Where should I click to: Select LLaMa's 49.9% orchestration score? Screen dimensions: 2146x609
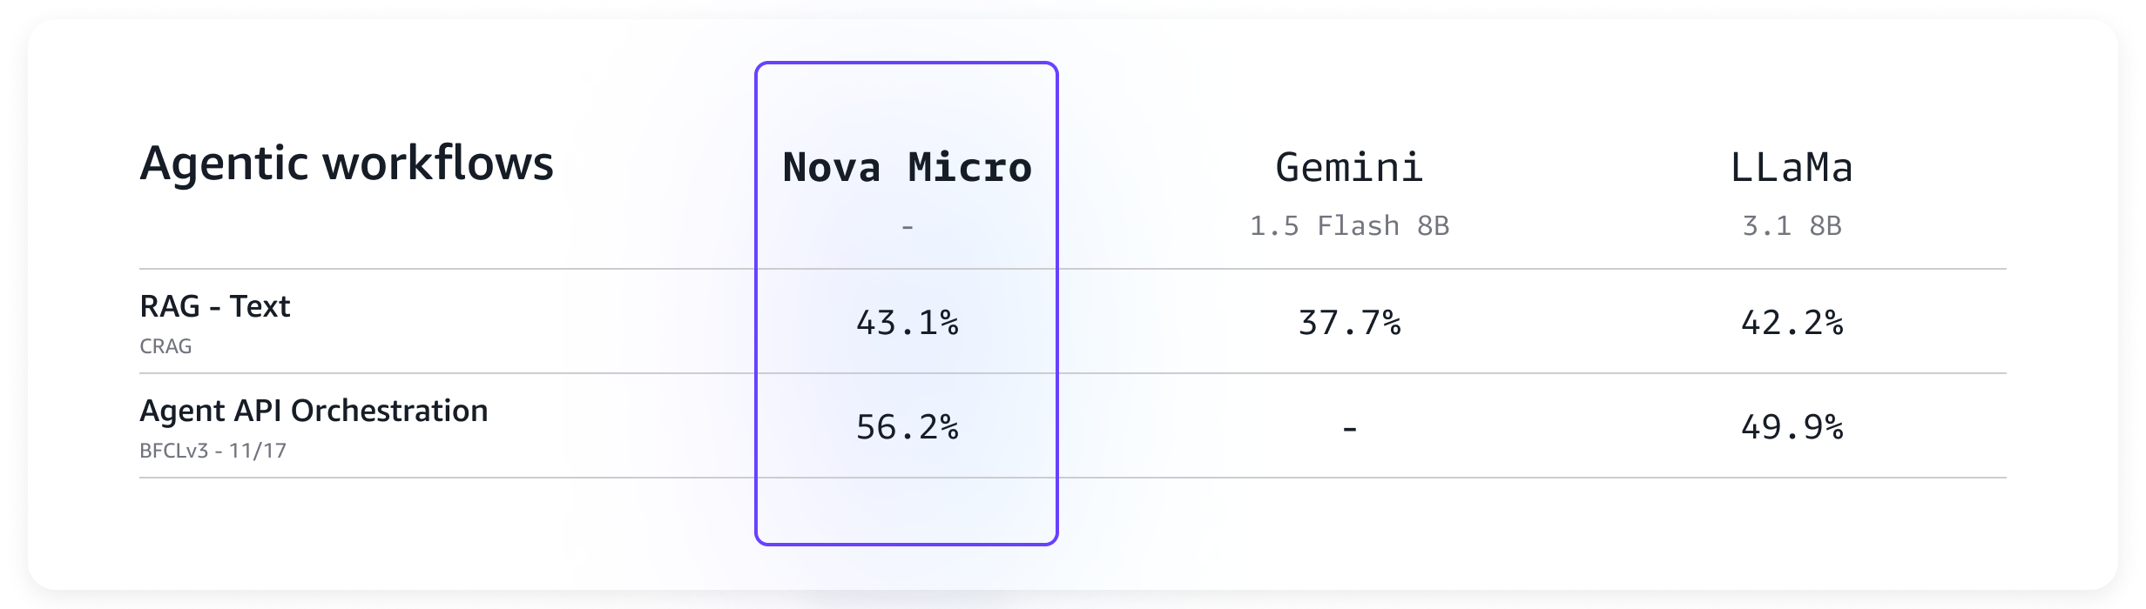1792,427
